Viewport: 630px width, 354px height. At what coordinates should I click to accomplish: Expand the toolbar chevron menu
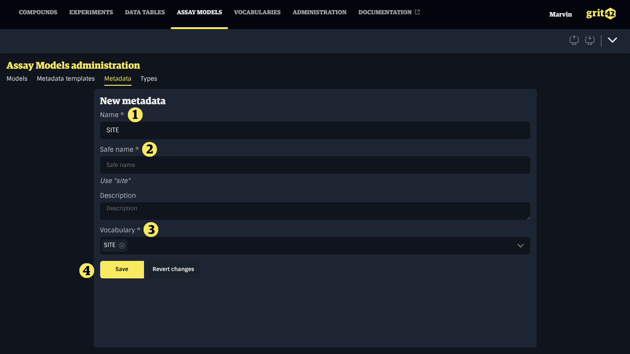[612, 40]
